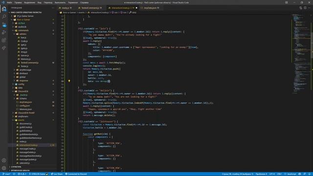The width and height of the screenshot is (313, 176).
Task: Click the open changes editor action icon
Action: (x=301, y=8)
